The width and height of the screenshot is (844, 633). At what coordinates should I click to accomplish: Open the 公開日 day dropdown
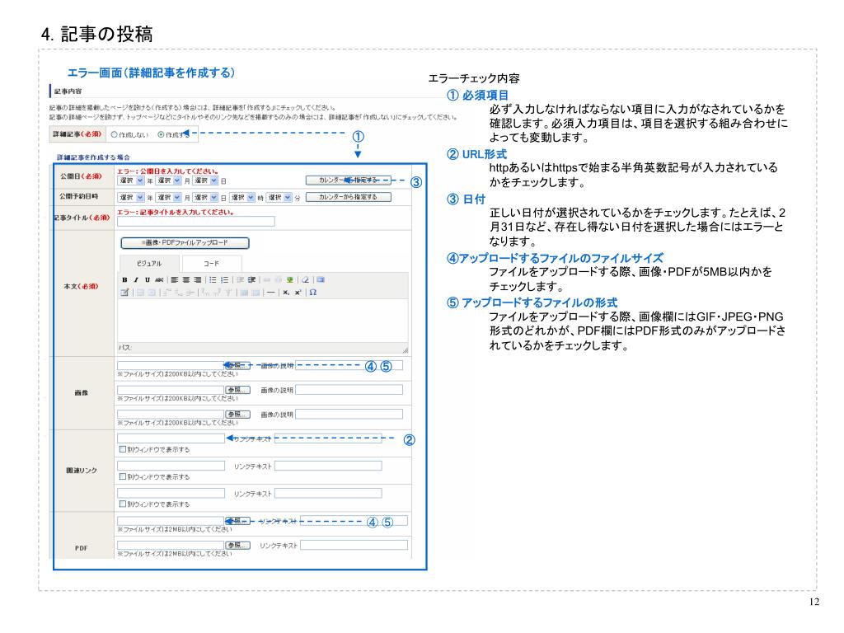click(x=205, y=181)
